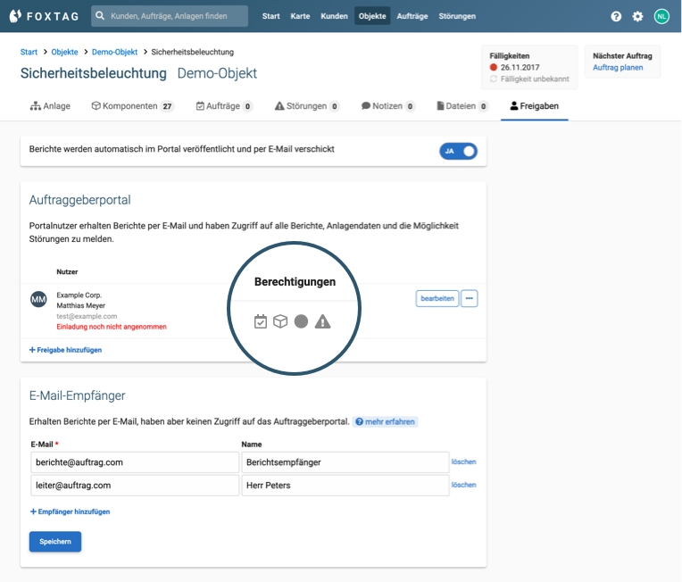
Task: Delete the leiter@auftrag.com recipient via löschen
Action: click(x=463, y=485)
